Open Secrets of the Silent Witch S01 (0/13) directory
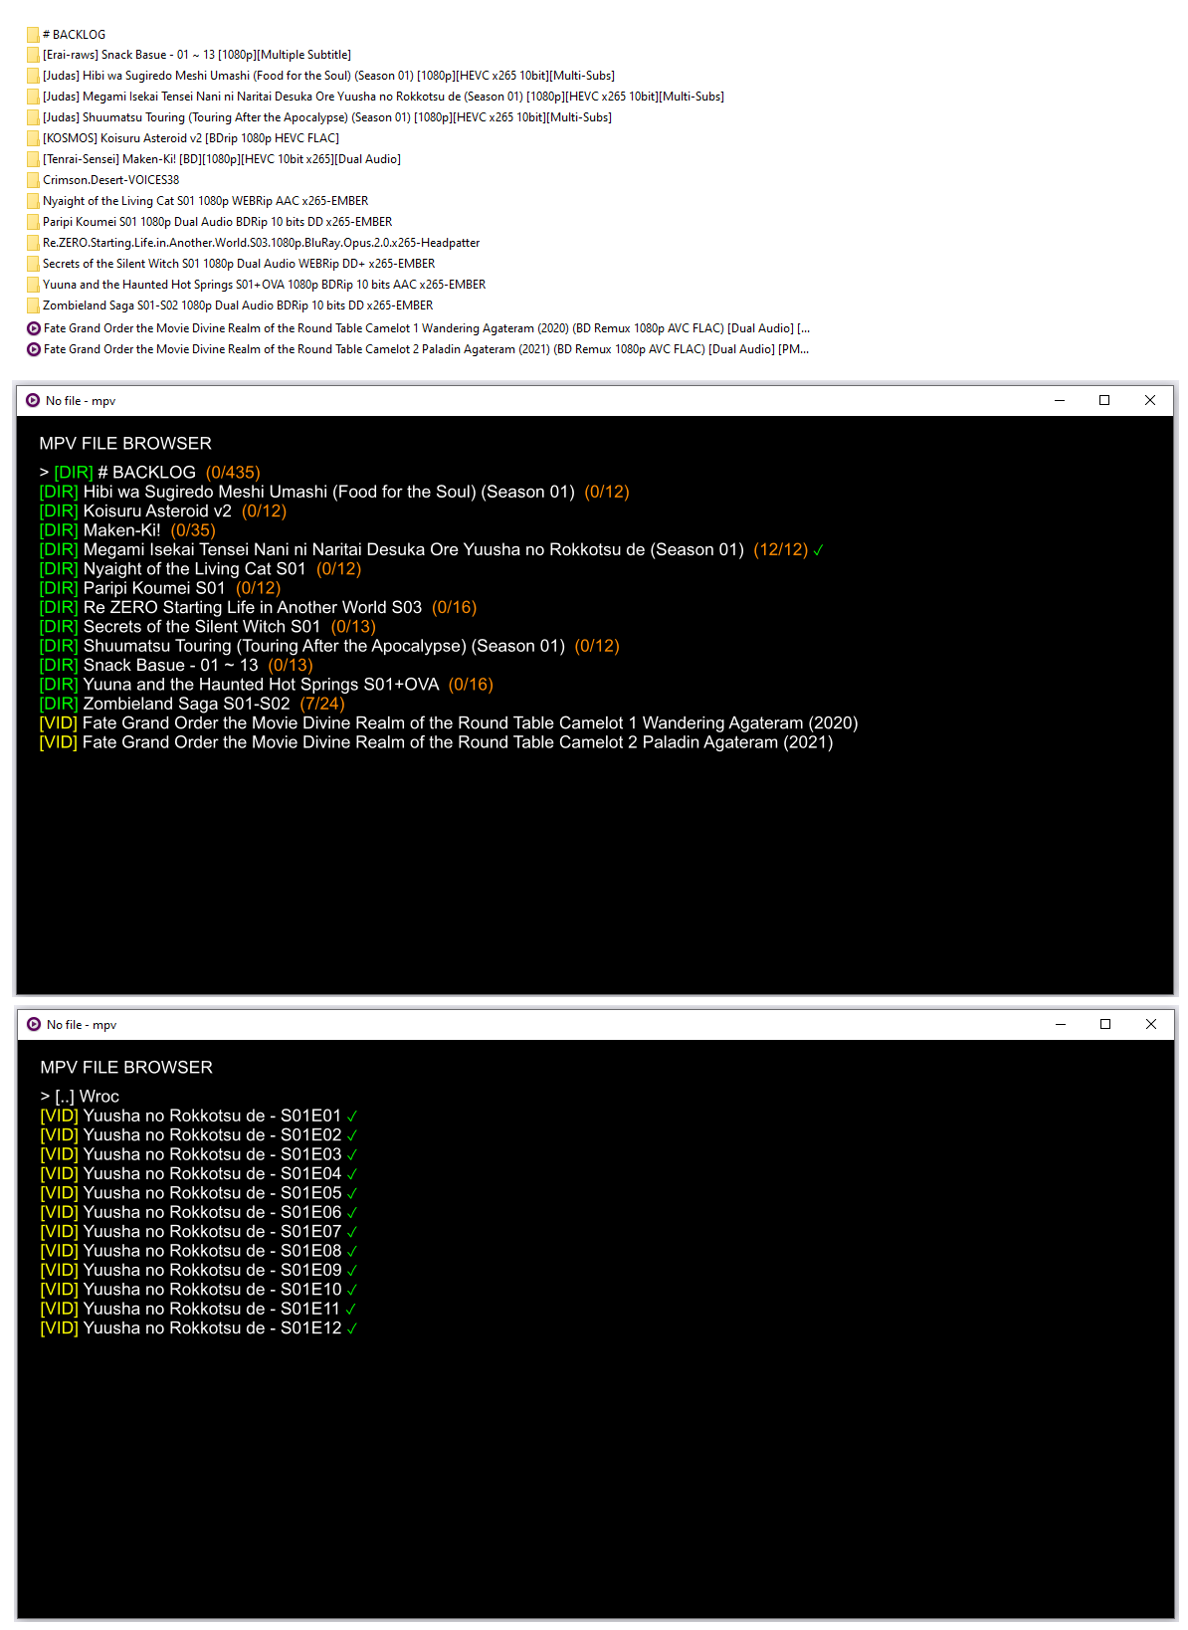This screenshot has width=1188, height=1630. click(208, 627)
